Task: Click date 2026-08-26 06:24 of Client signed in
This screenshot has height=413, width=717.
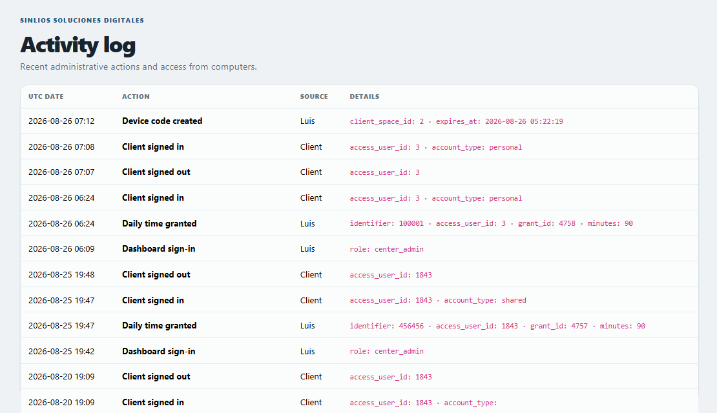Action: (61, 198)
